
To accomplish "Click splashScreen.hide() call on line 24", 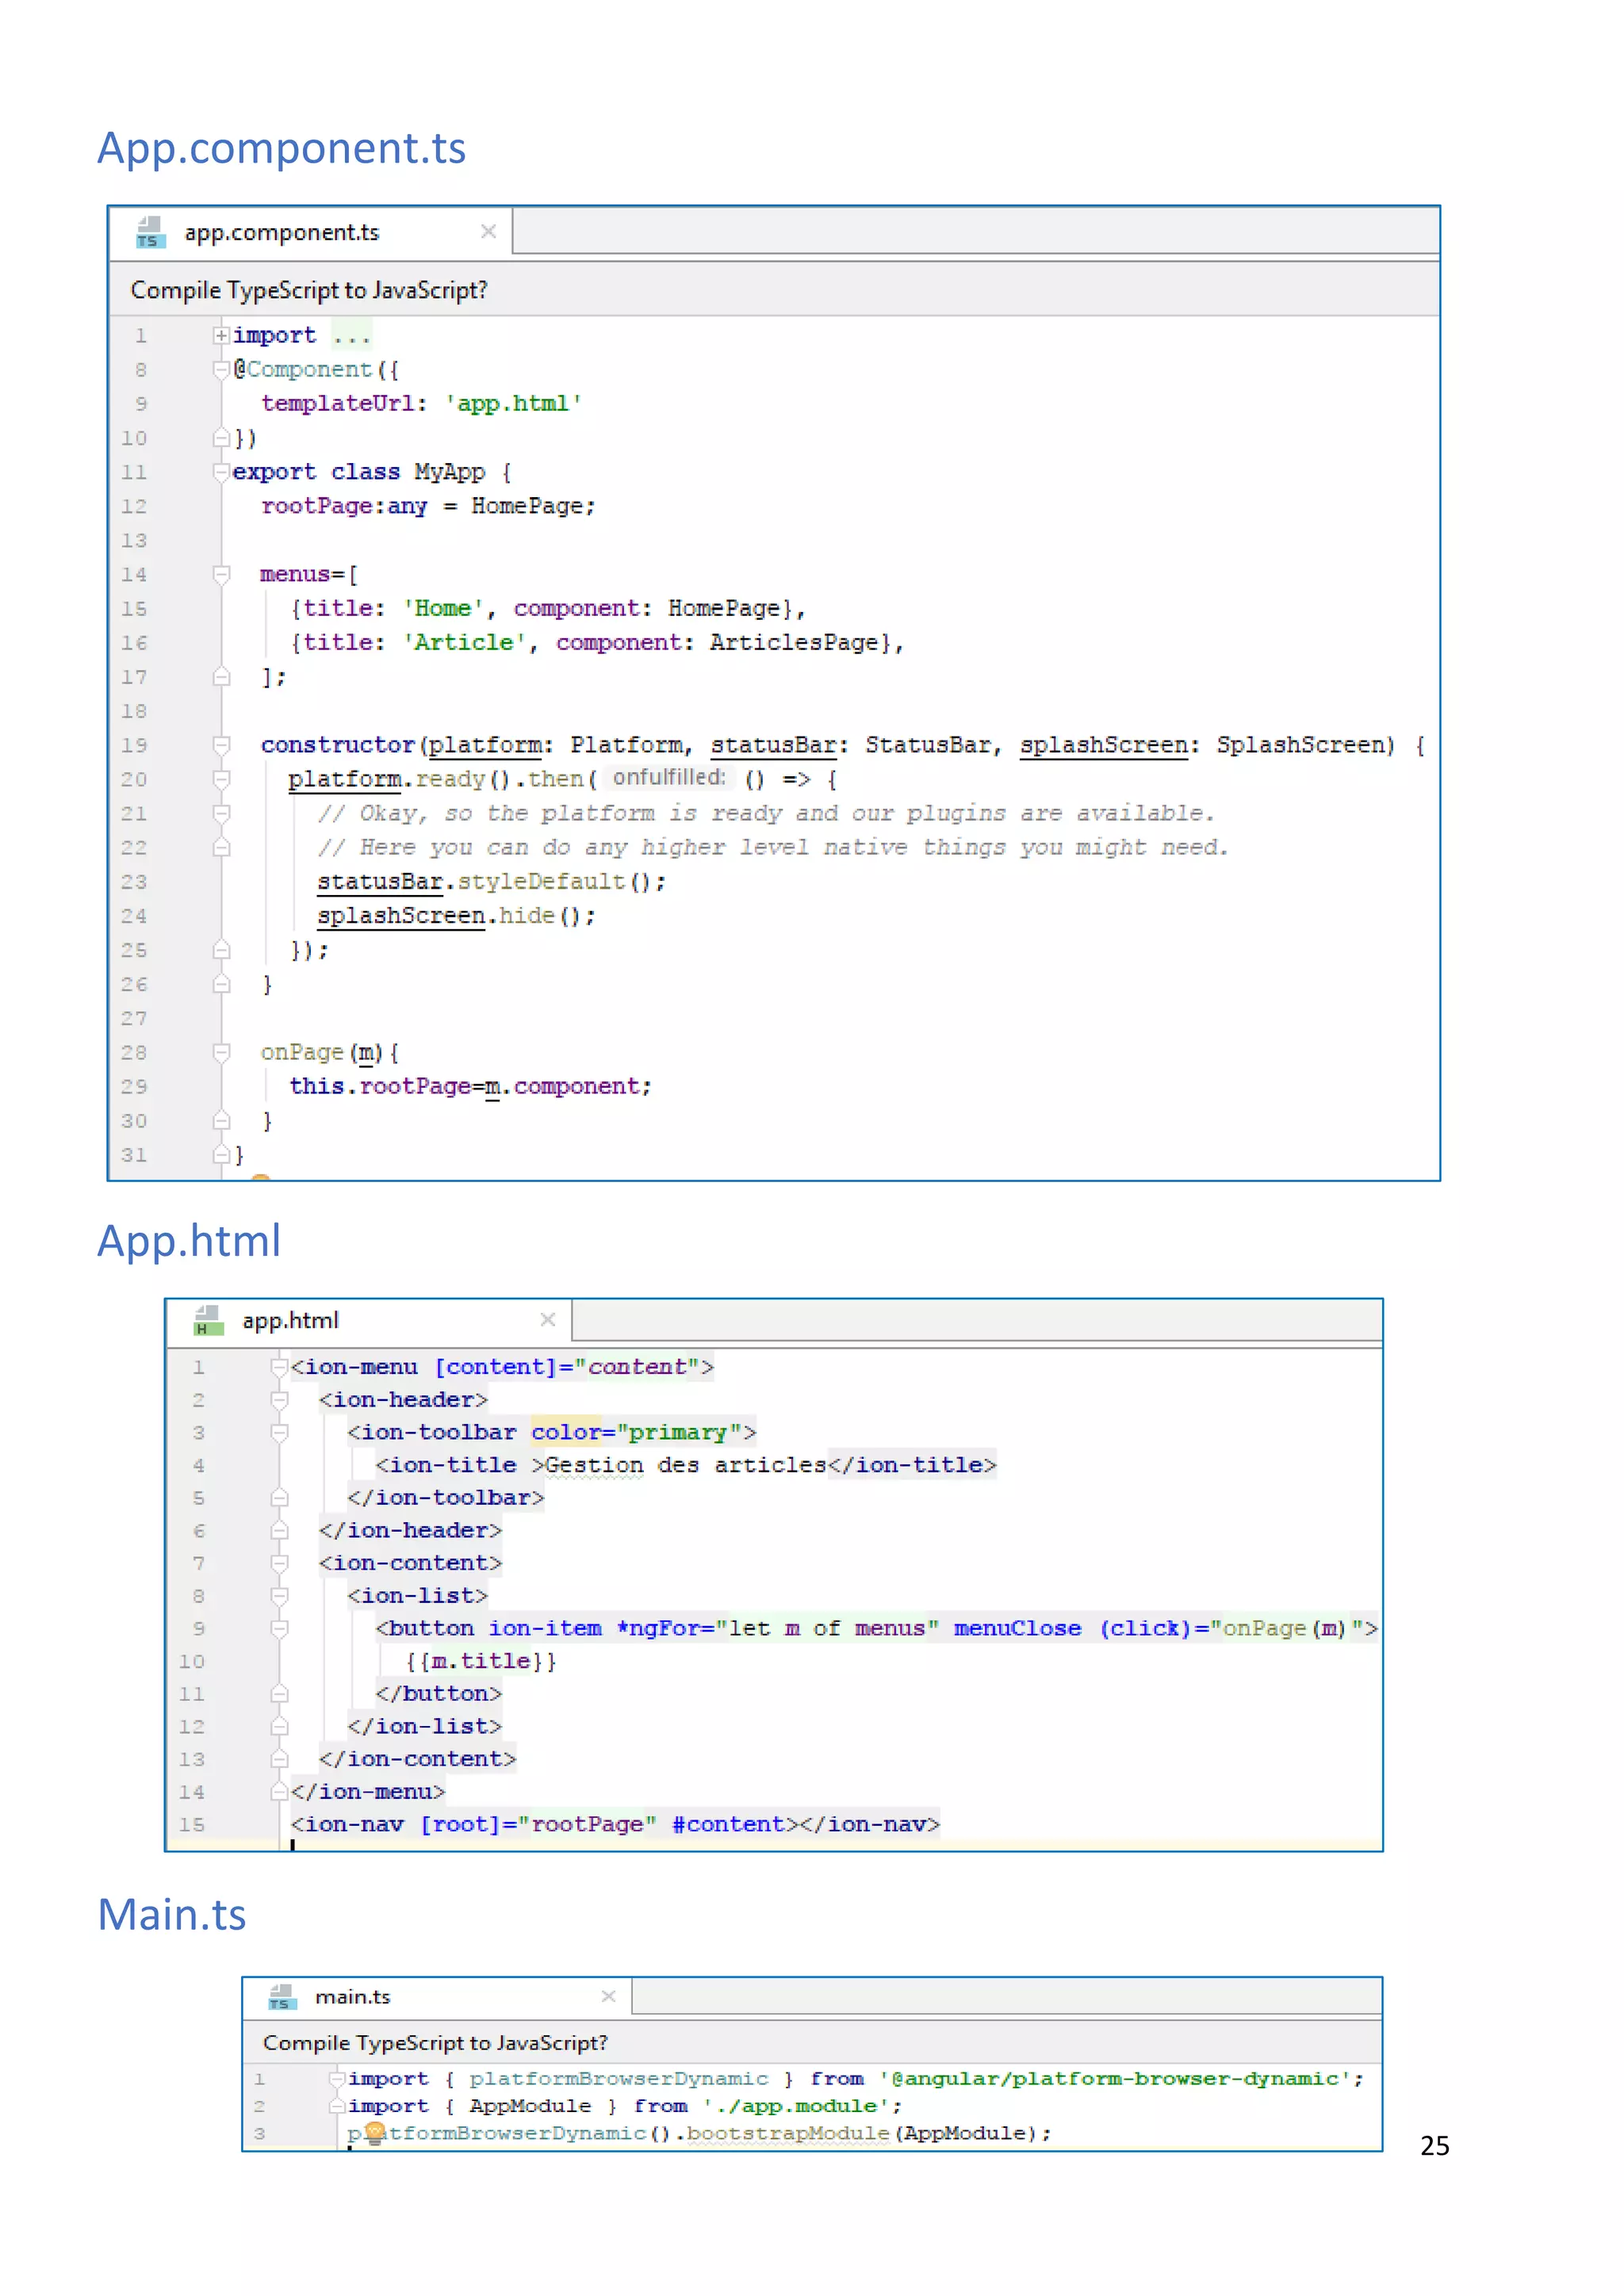I will click(456, 916).
